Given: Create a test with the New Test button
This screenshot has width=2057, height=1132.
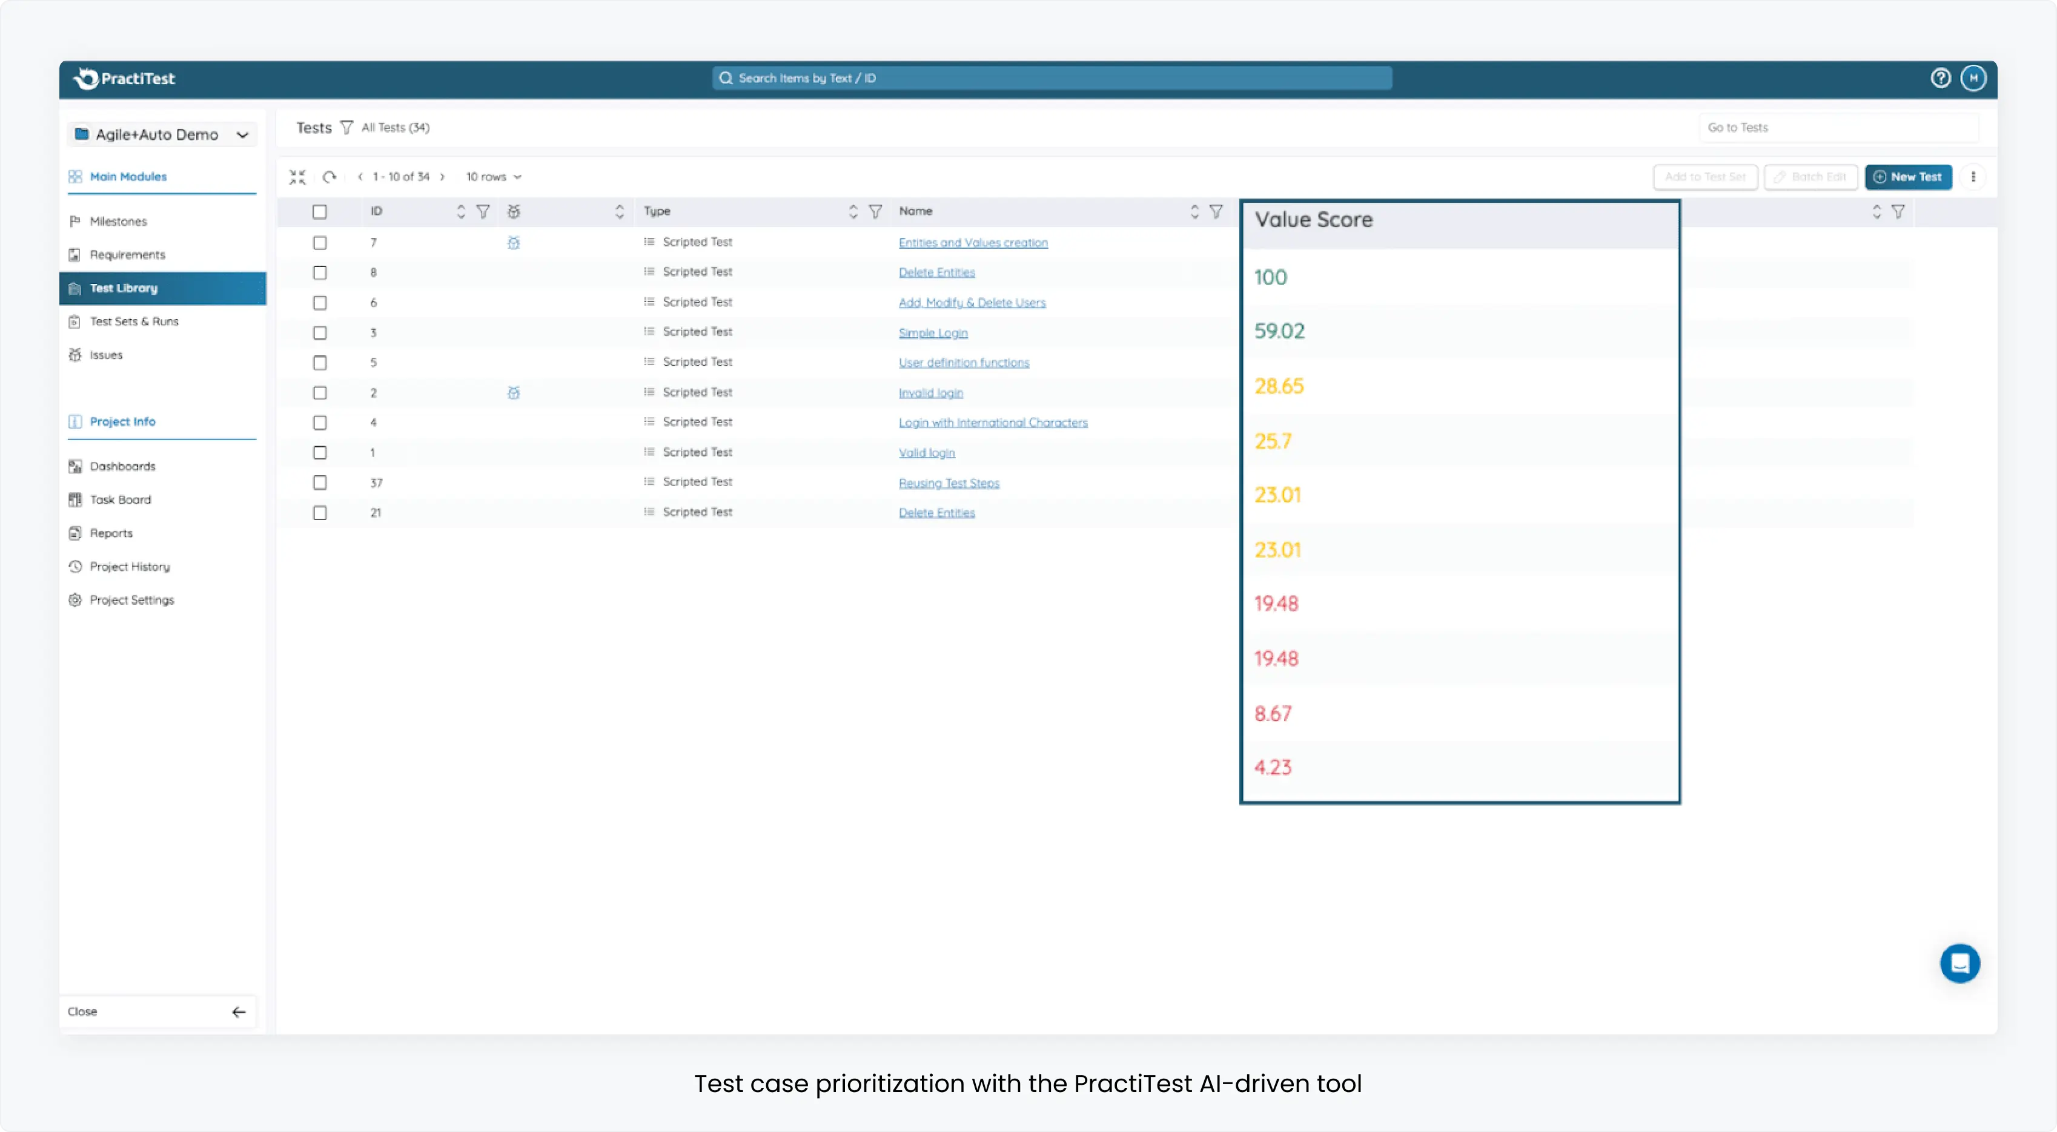Looking at the screenshot, I should 1909,176.
